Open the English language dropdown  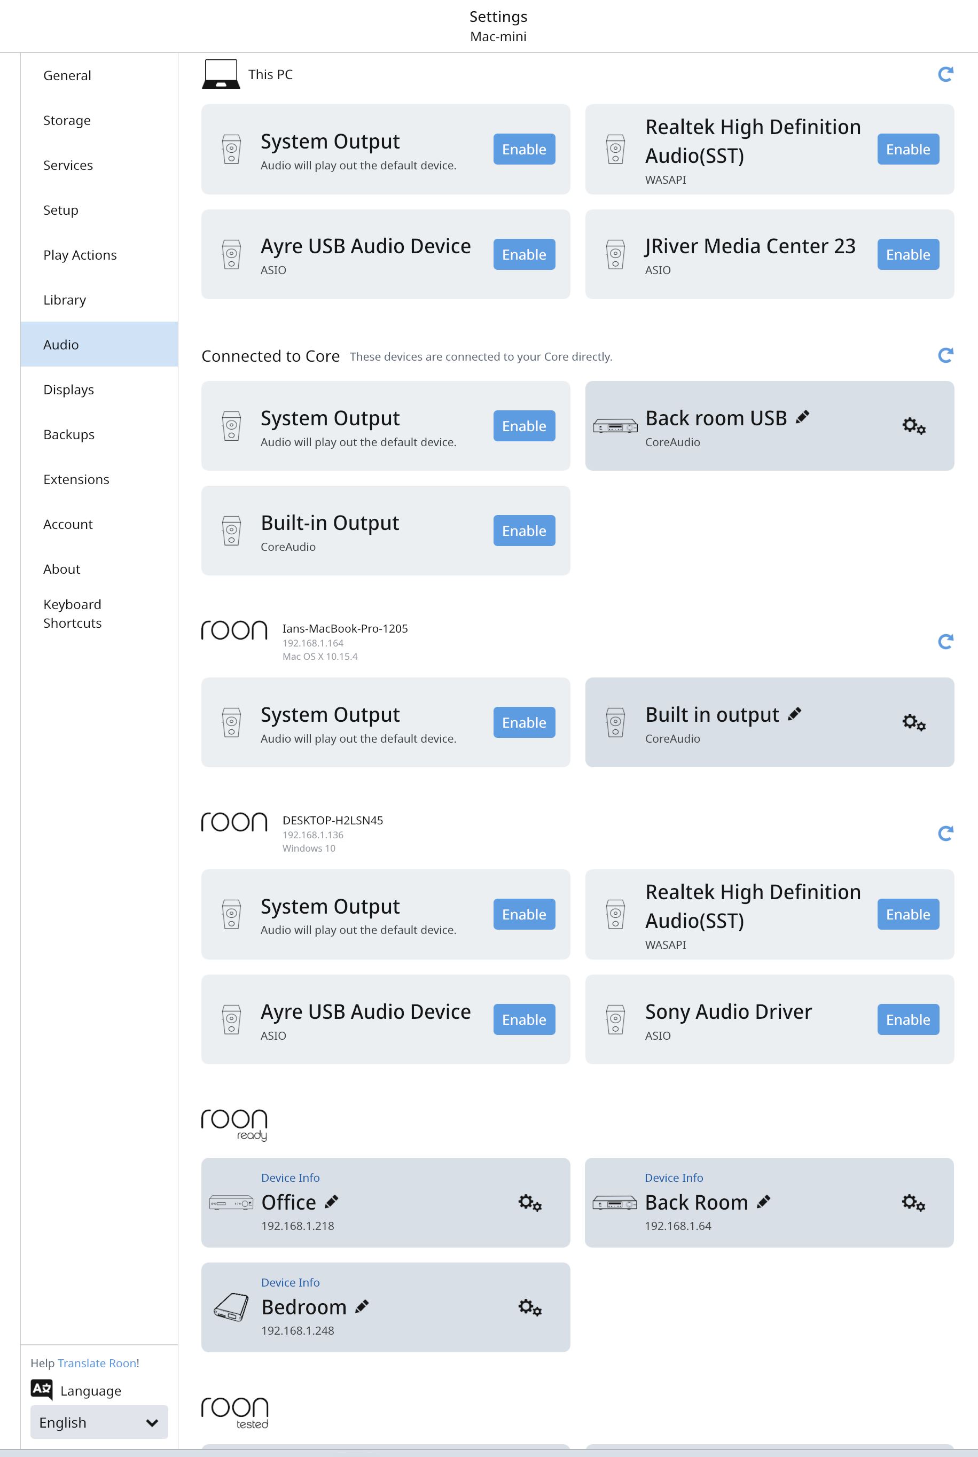click(x=99, y=1422)
